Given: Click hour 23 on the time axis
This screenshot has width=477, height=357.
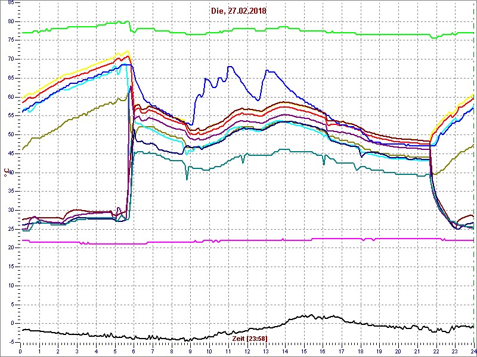Looking at the screenshot, I should (x=455, y=351).
